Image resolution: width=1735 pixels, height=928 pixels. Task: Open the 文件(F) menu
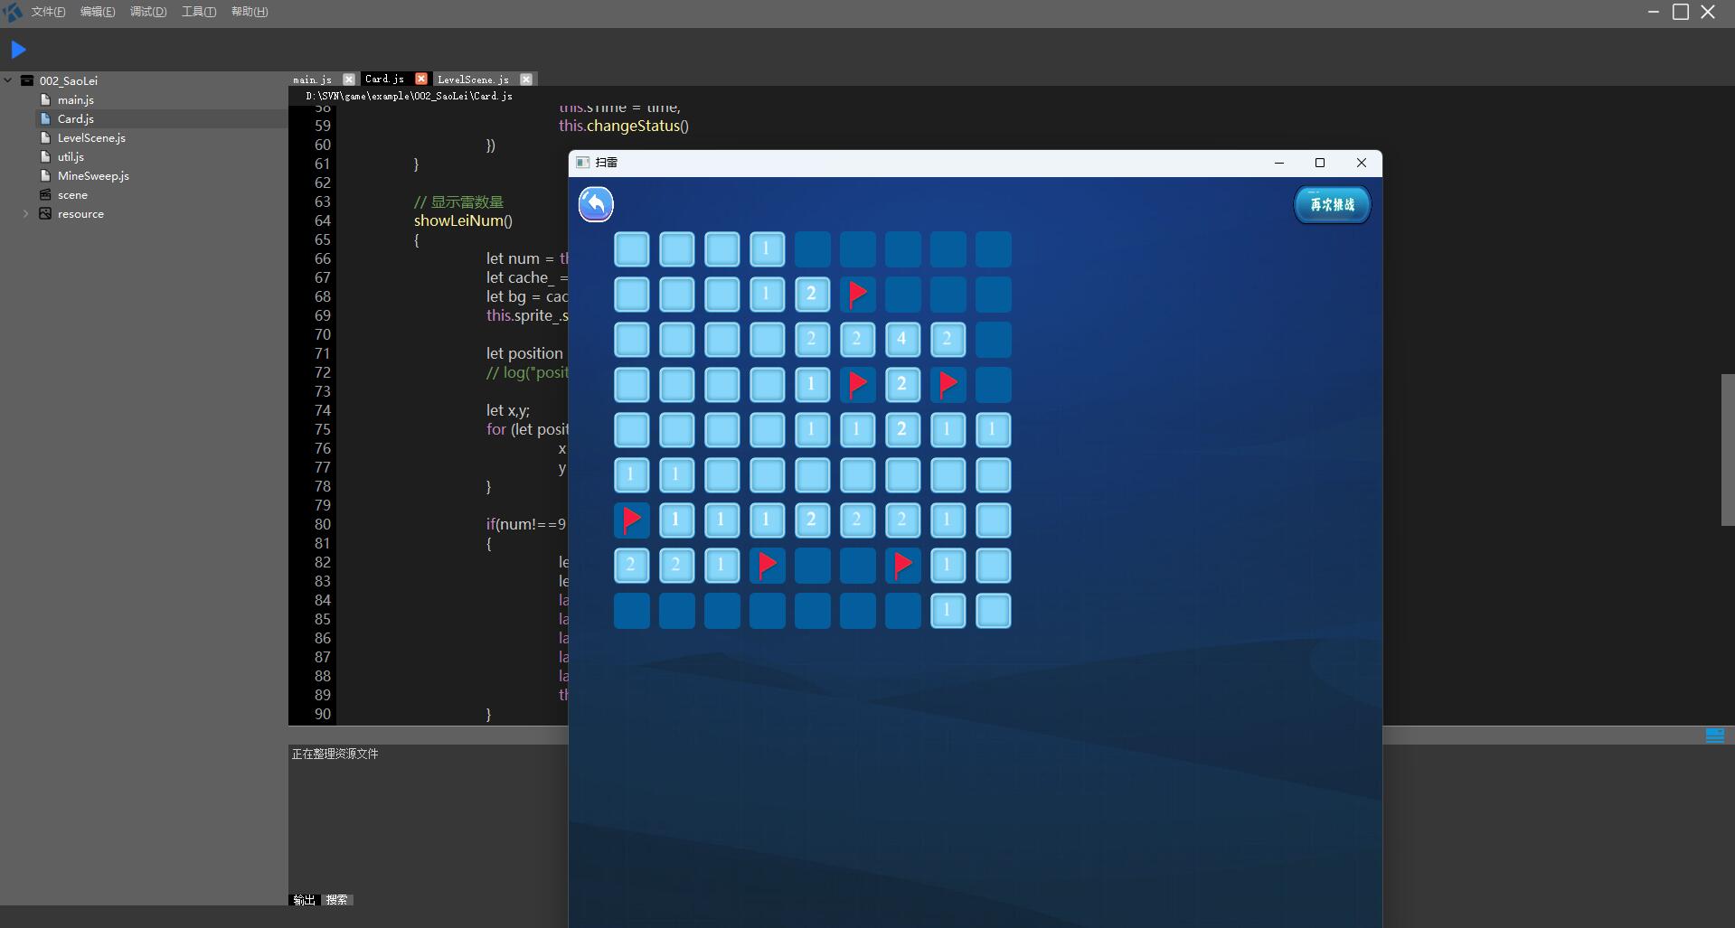(49, 12)
